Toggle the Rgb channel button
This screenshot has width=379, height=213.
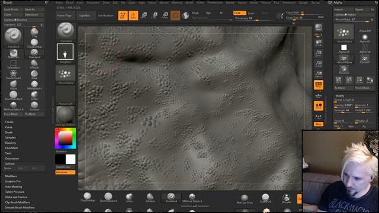208,13
